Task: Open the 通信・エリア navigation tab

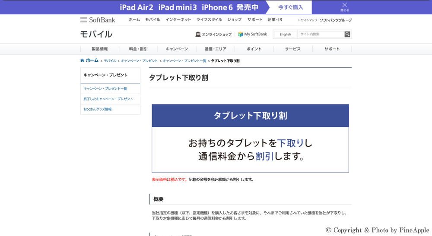Action: tap(215, 49)
